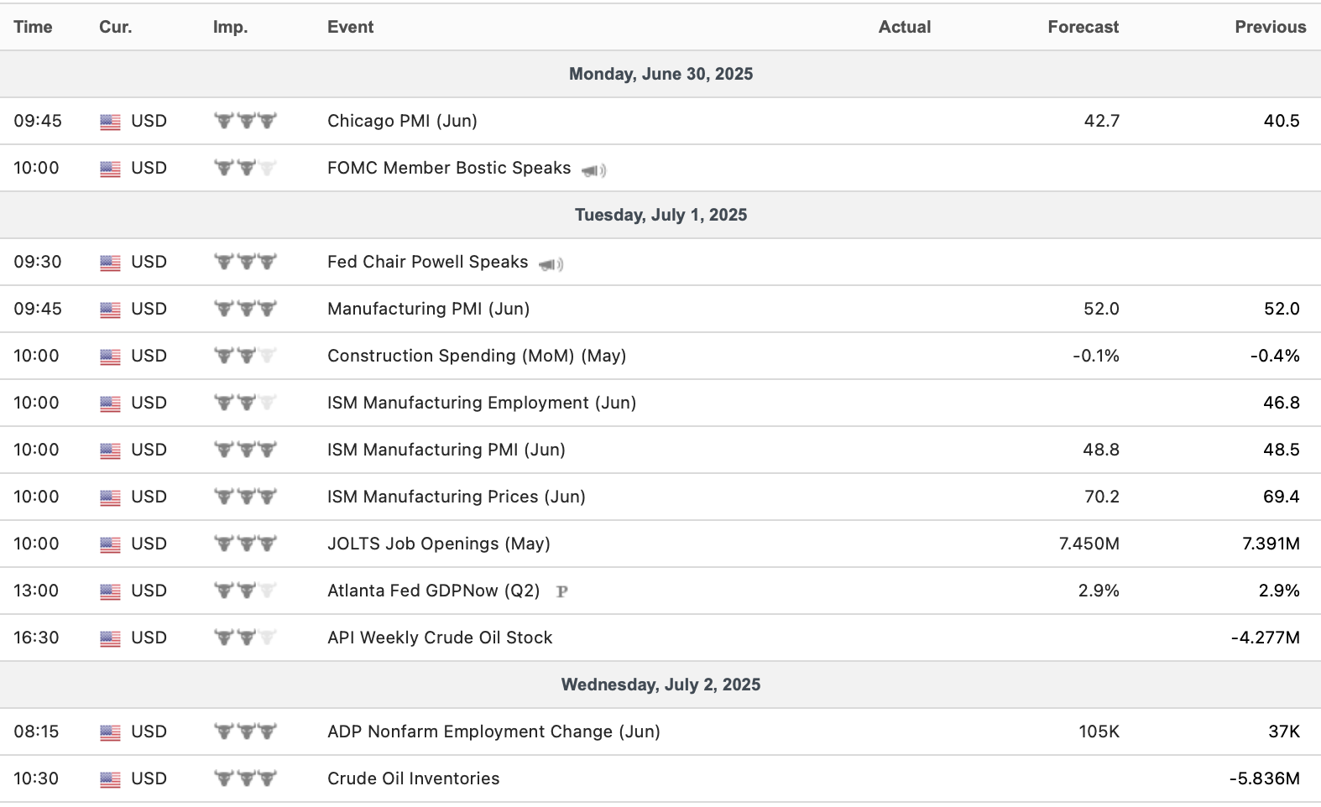Click US flag in ADP Nonfarm row

click(110, 732)
